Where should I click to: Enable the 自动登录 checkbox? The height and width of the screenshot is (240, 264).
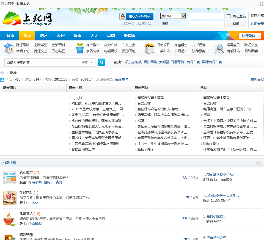229,16
